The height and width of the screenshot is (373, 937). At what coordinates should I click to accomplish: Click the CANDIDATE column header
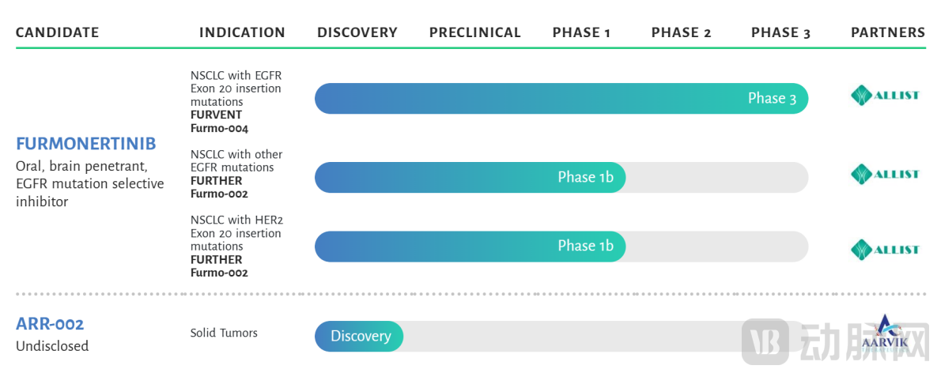(58, 32)
